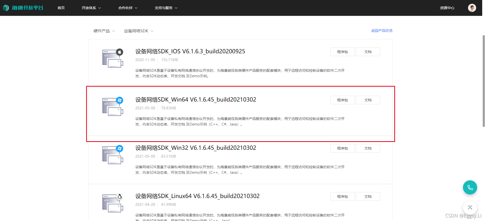The image size is (485, 221).
Task: Open 文档 for the iOS SDK
Action: [368, 52]
